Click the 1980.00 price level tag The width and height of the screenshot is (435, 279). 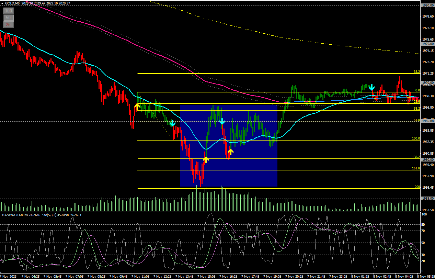click(428, 5)
